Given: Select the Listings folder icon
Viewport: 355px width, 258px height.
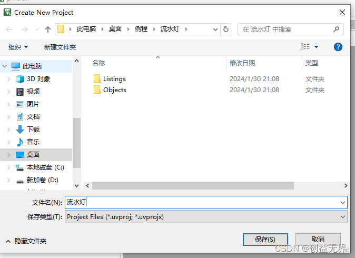Looking at the screenshot, I should coord(97,79).
